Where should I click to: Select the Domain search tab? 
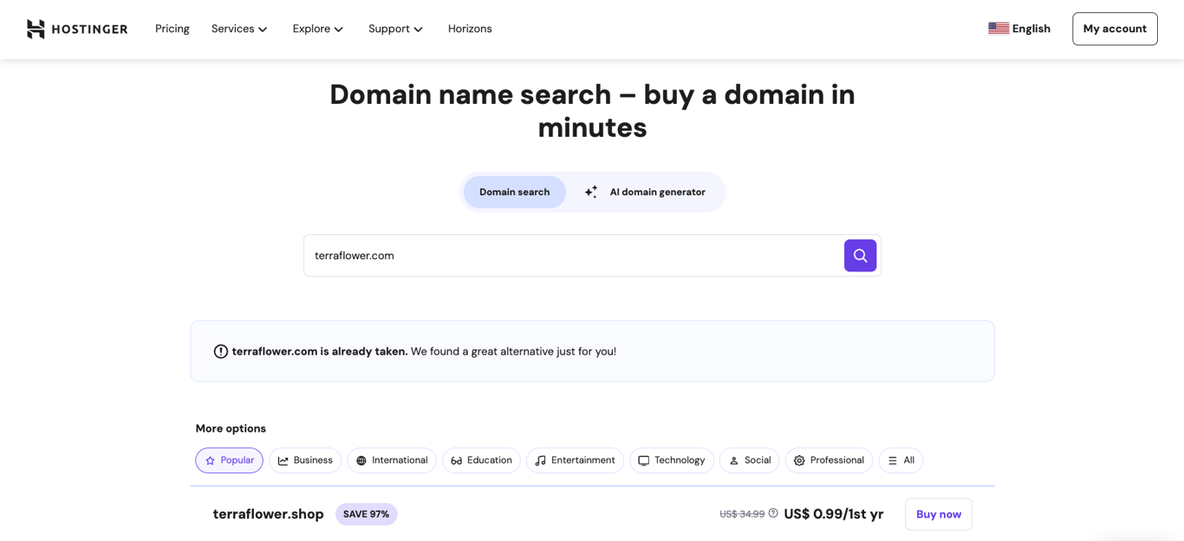(x=514, y=192)
